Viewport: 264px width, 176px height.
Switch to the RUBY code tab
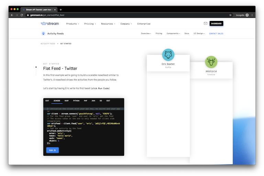tap(67, 101)
